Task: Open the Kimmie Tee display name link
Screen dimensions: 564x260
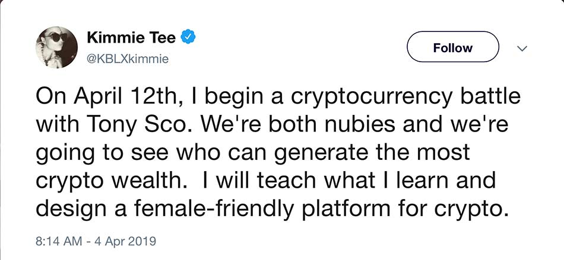Action: click(x=131, y=38)
